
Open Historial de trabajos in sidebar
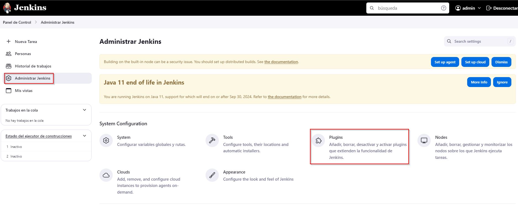pos(33,66)
